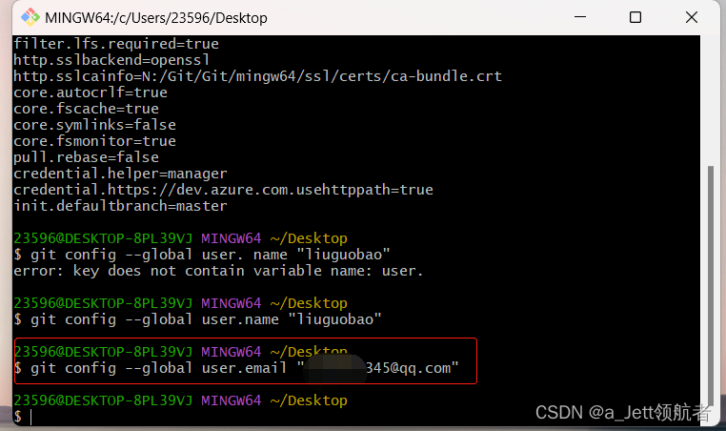Click the terminal vertical scrollbar thumb

[711, 285]
